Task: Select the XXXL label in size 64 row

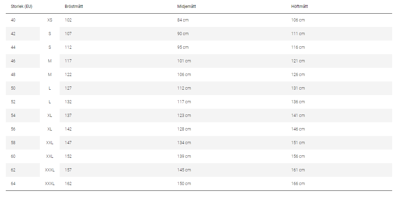Action: click(x=50, y=184)
